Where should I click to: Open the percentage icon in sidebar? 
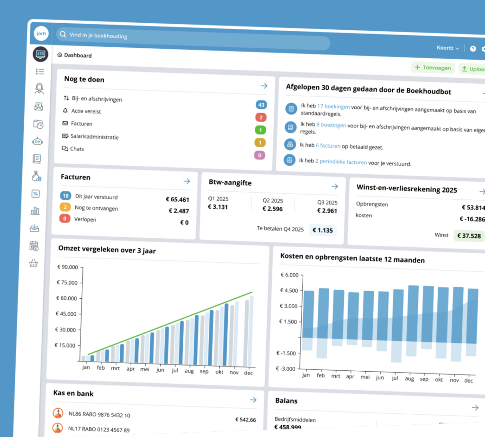pos(36,193)
